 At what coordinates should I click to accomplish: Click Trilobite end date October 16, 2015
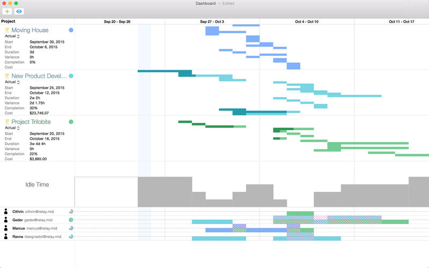point(45,139)
